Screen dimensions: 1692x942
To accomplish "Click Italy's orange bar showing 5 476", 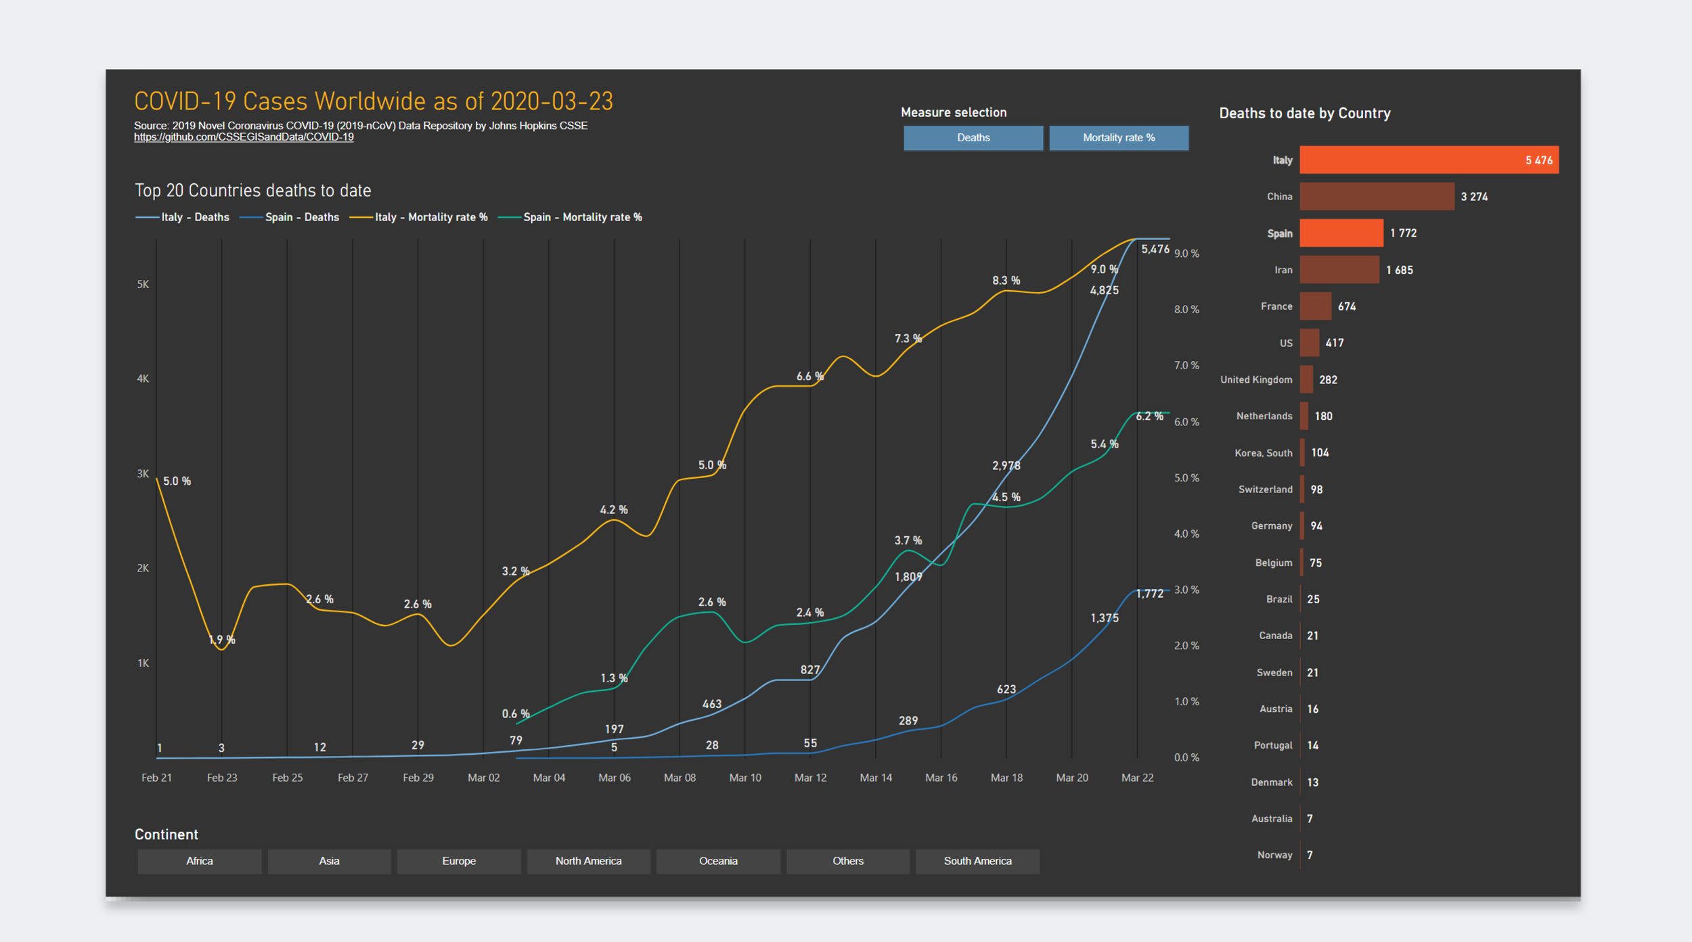I will tap(1428, 160).
